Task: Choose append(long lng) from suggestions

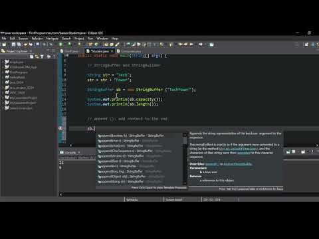Action: pos(140,171)
